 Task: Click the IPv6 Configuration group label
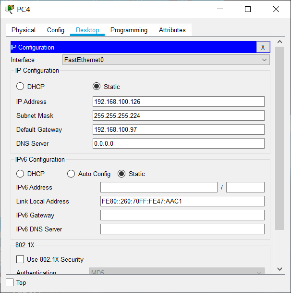40,159
